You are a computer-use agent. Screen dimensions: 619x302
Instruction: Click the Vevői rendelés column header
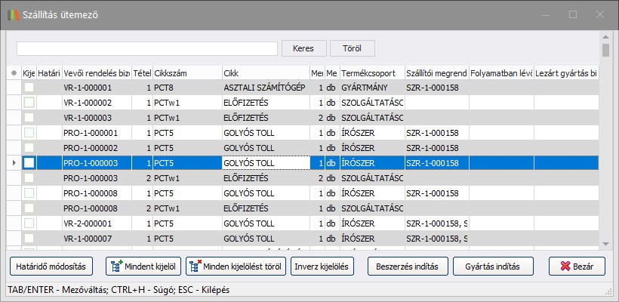(x=97, y=73)
